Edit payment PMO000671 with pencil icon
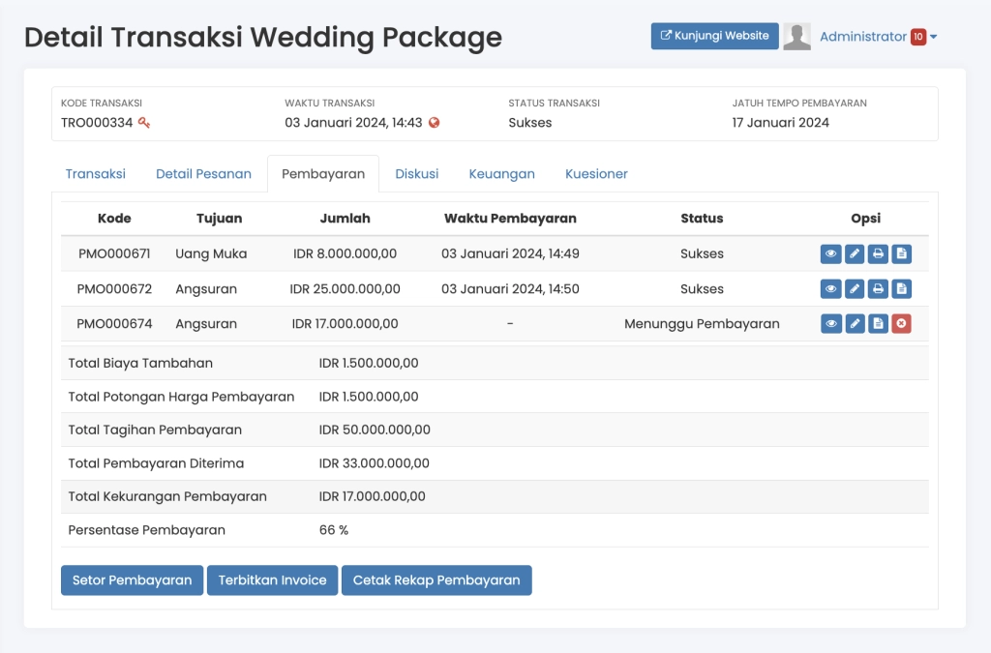Viewport: 991px width, 653px height. [855, 254]
